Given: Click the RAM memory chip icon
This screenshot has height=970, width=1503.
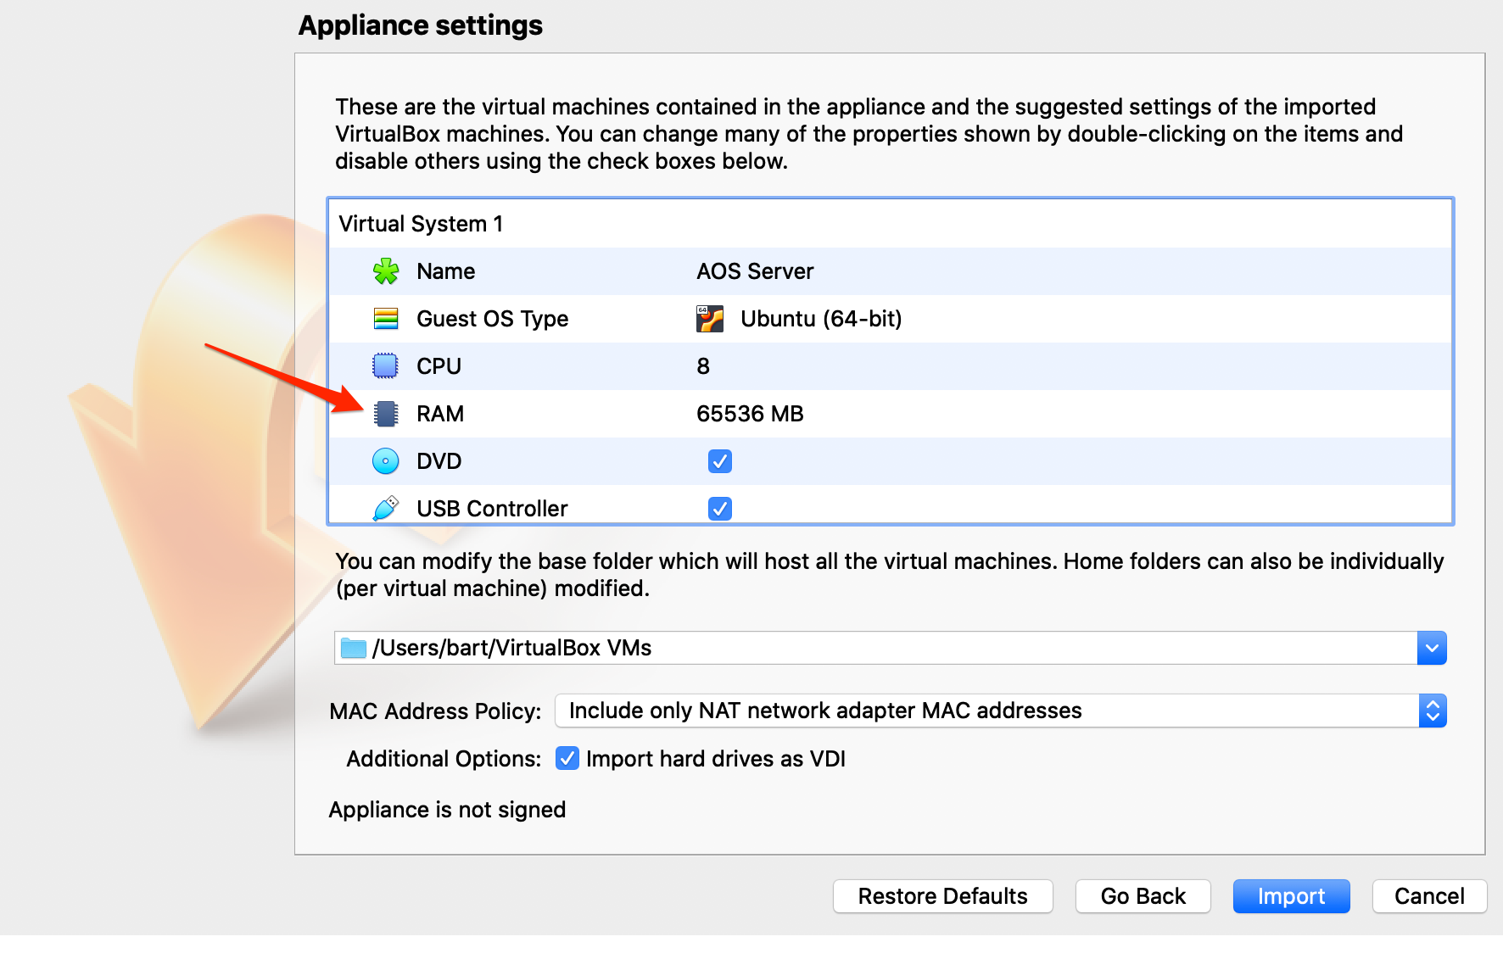Looking at the screenshot, I should click(x=386, y=414).
